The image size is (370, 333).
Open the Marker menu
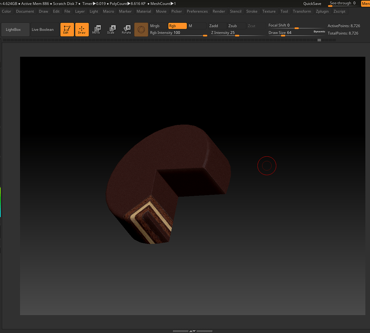[125, 11]
